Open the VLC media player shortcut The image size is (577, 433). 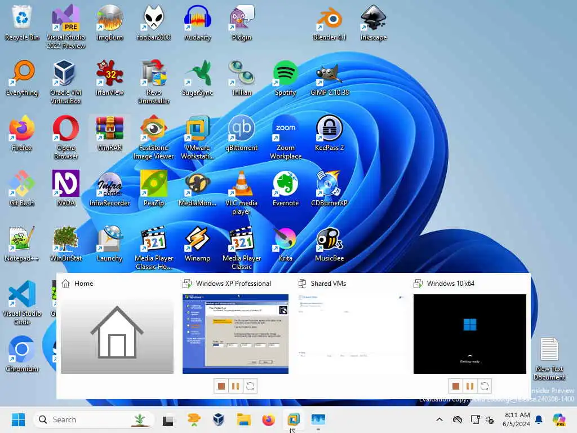[241, 192]
